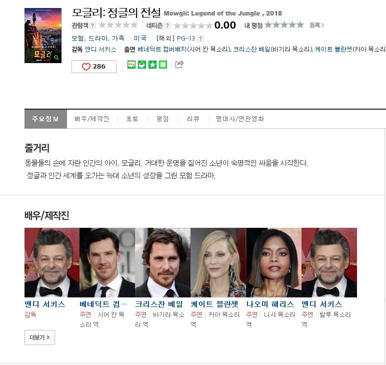Set my rating using 내 평점 stars
The image size is (386, 365).
pyautogui.click(x=284, y=25)
